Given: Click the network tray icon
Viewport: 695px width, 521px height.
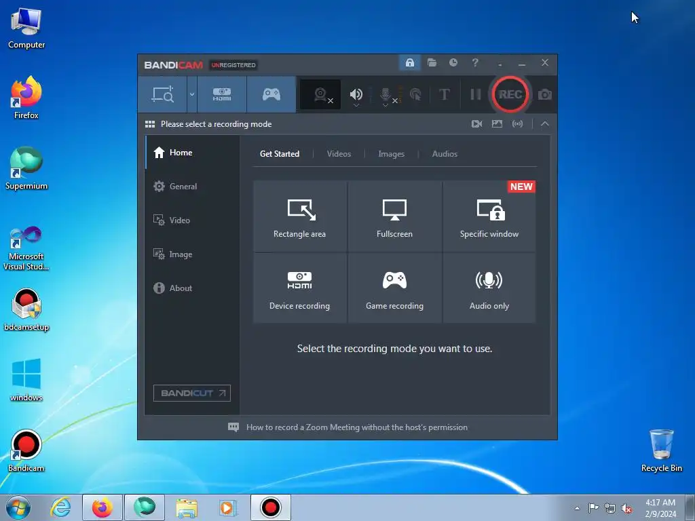Looking at the screenshot, I should (610, 508).
